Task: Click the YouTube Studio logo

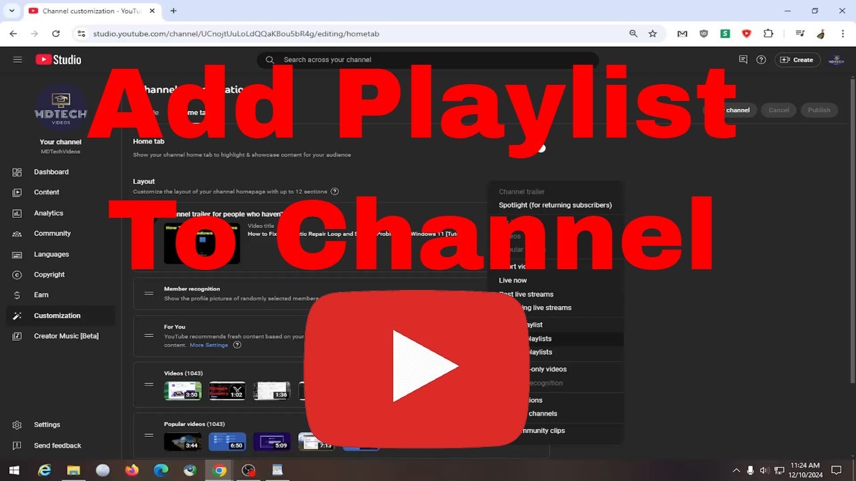Action: (58, 59)
